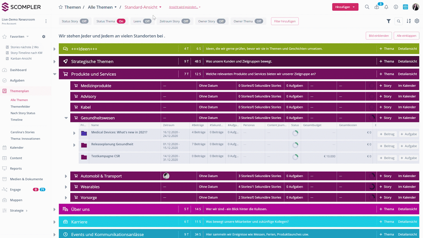Image resolution: width=423 pixels, height=238 pixels.
Task: Open Favoriten settings gear
Action: coord(44,37)
